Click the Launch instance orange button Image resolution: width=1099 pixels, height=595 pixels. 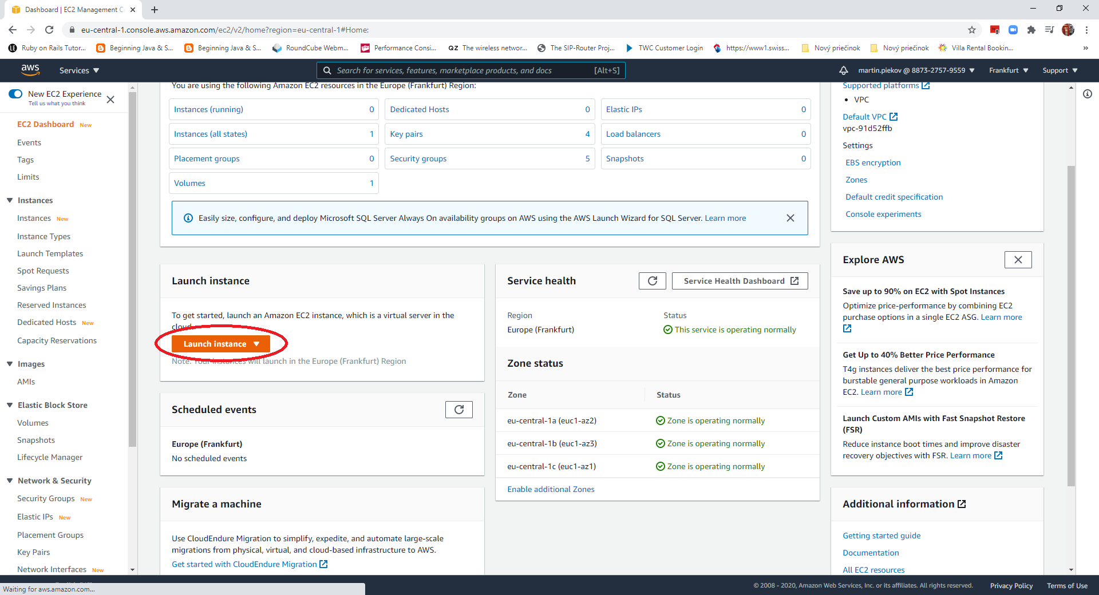(x=220, y=344)
